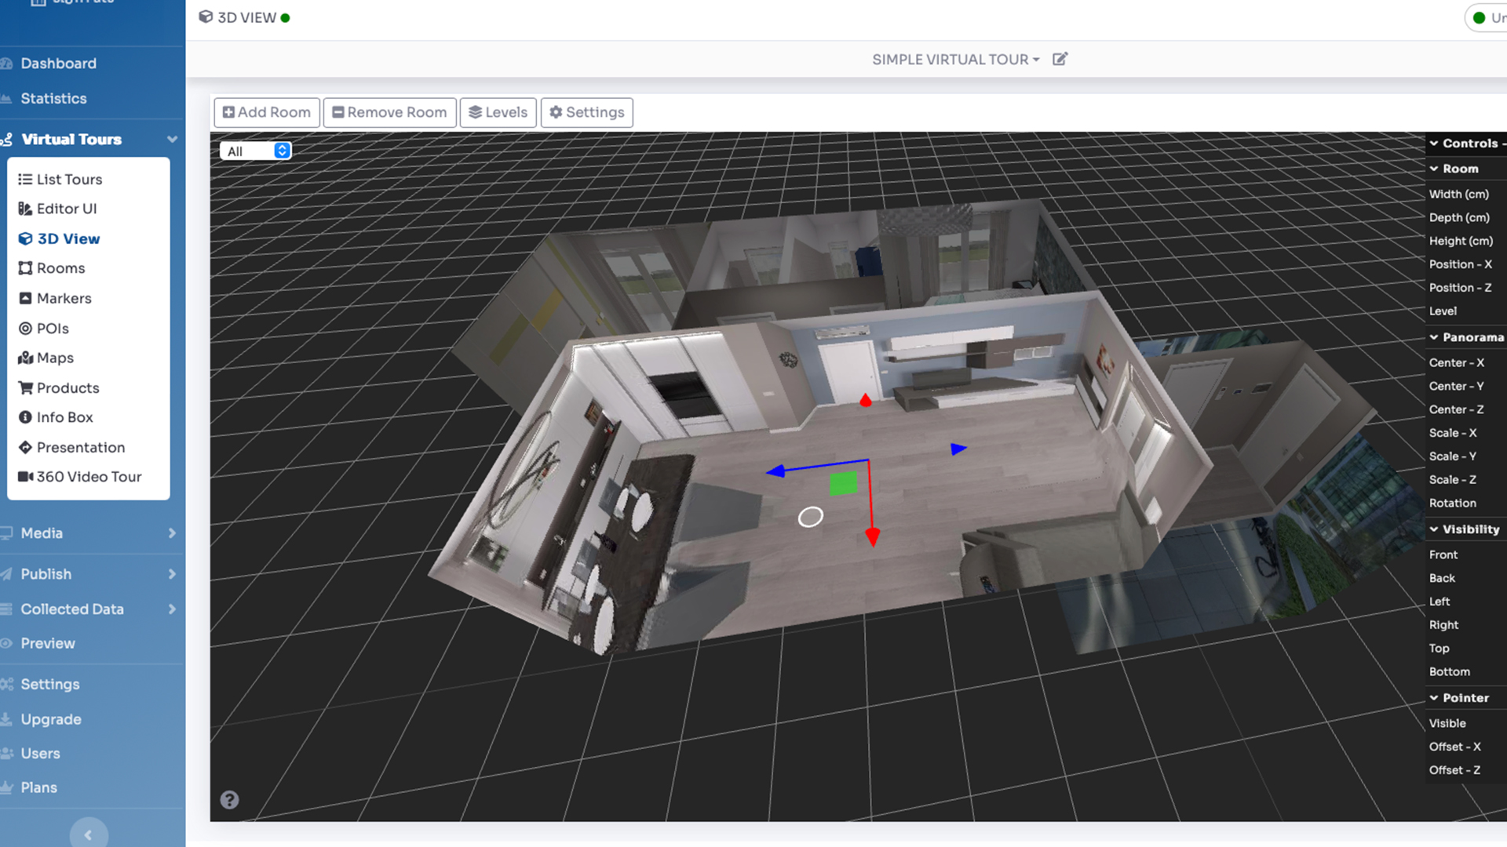Select 3D View in submenu
The image size is (1507, 847).
pyautogui.click(x=68, y=239)
